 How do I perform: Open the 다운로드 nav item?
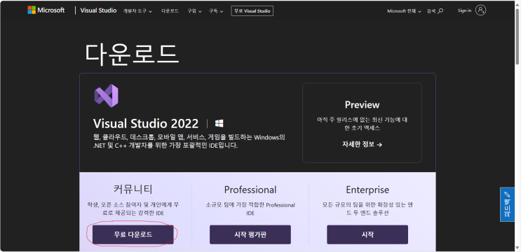(170, 11)
